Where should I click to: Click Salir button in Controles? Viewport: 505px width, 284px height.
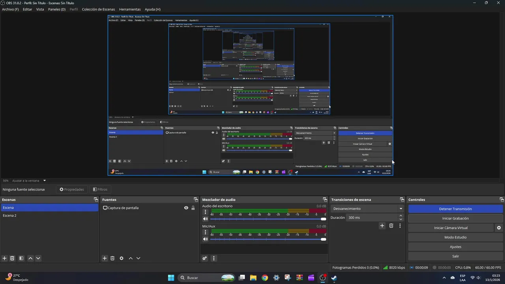click(x=456, y=256)
